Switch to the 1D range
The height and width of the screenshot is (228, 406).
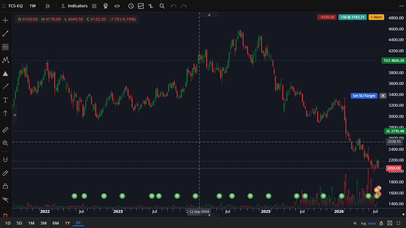click(x=8, y=223)
